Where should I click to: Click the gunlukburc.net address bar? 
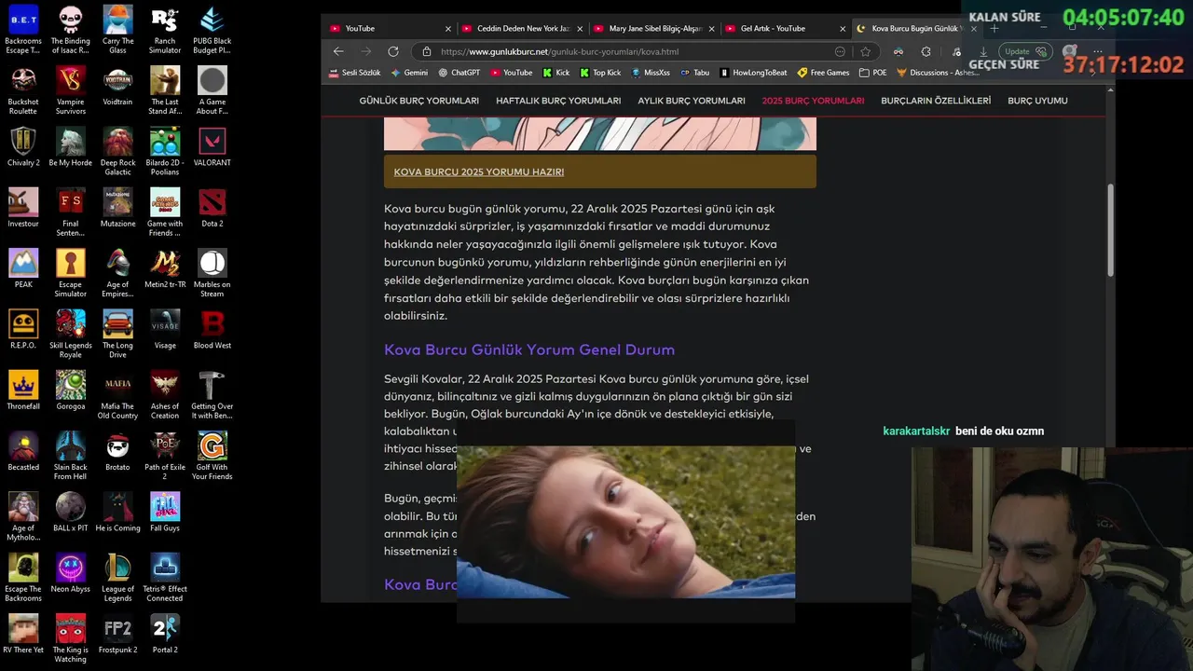pos(629,51)
